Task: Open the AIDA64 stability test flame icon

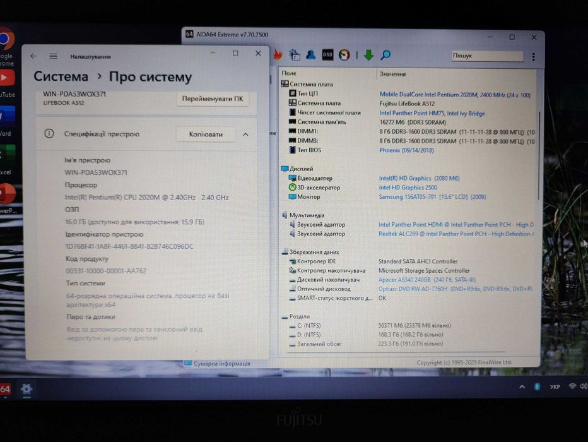Action: click(278, 55)
